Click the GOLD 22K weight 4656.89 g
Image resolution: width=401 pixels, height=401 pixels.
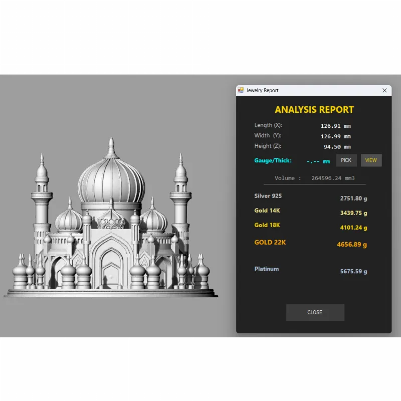pyautogui.click(x=351, y=245)
